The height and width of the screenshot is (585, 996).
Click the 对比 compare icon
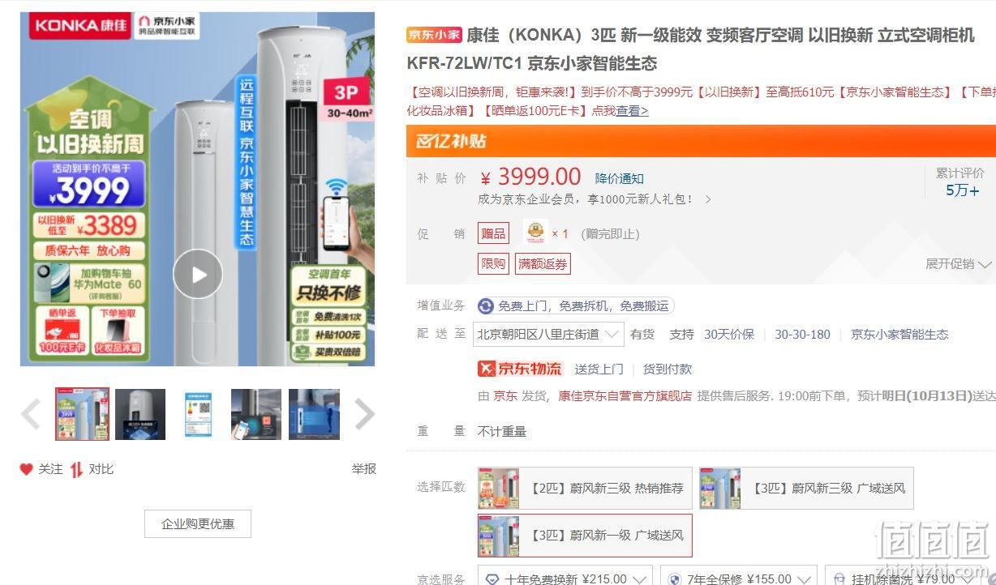click(76, 469)
